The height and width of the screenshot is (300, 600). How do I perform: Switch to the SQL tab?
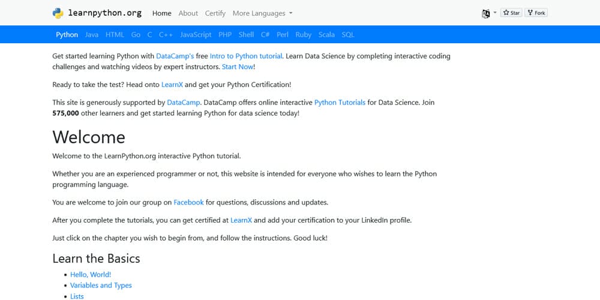(348, 34)
